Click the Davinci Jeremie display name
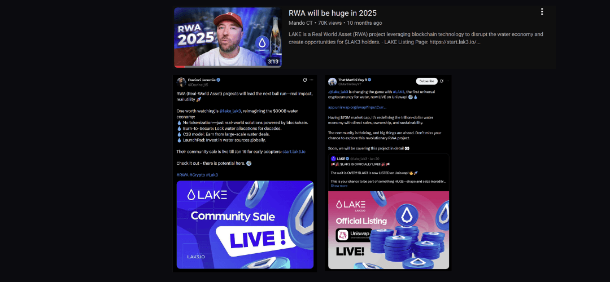610x282 pixels. [202, 80]
